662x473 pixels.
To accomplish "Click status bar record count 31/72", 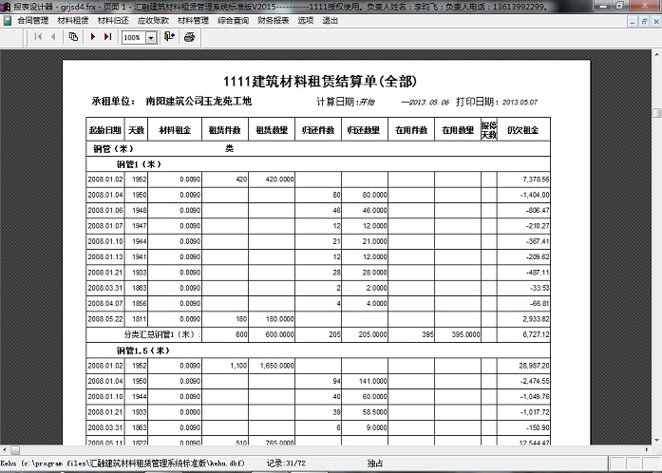I will (286, 464).
